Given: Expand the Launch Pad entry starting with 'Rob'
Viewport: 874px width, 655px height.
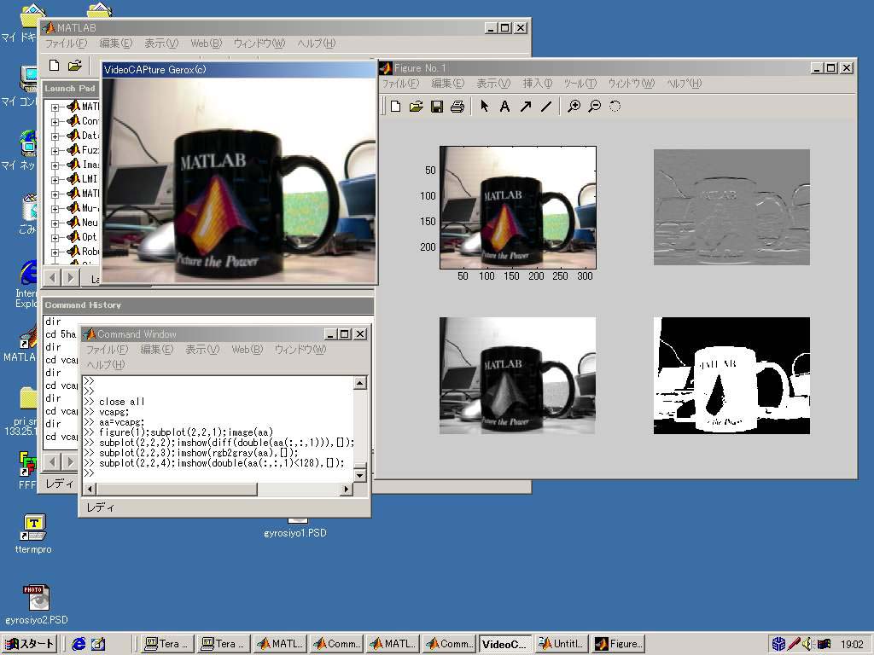Looking at the screenshot, I should tap(55, 252).
